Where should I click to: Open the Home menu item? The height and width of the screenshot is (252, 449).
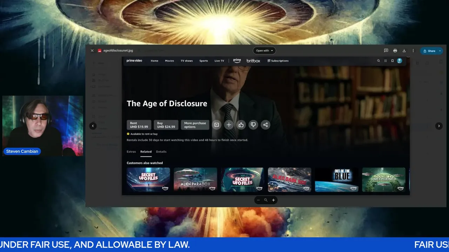click(x=154, y=61)
